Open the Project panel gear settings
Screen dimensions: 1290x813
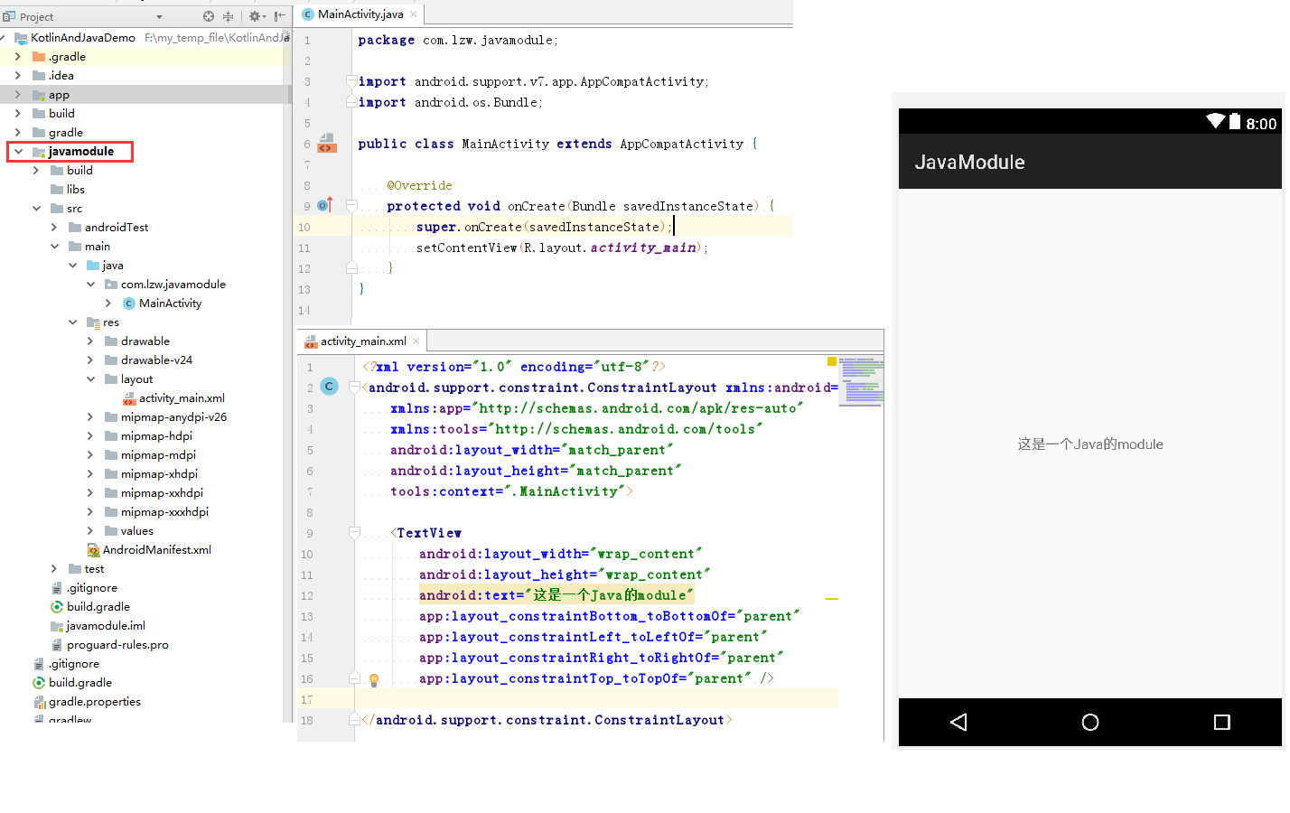pyautogui.click(x=254, y=16)
